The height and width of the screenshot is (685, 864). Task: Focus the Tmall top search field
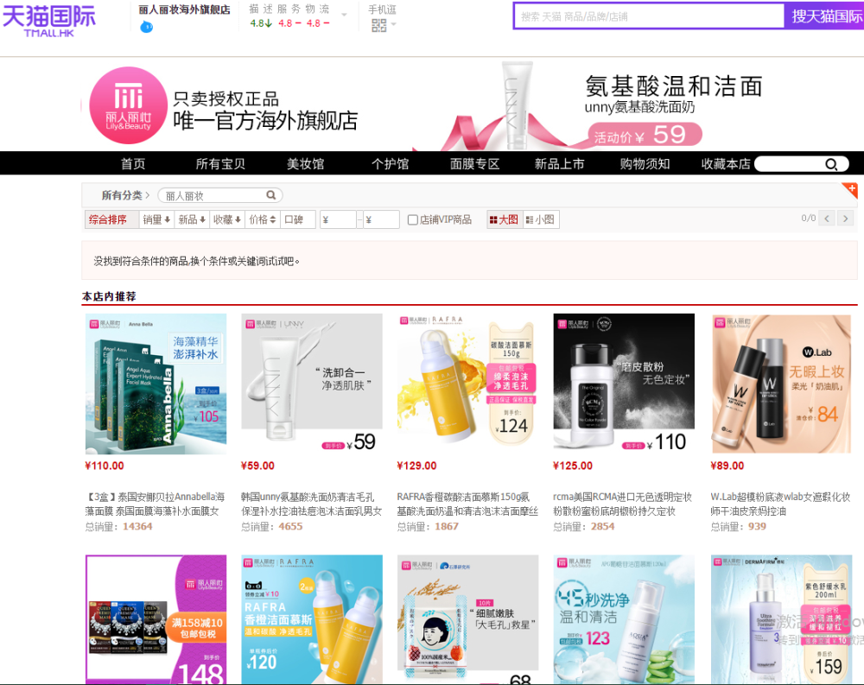coord(649,16)
